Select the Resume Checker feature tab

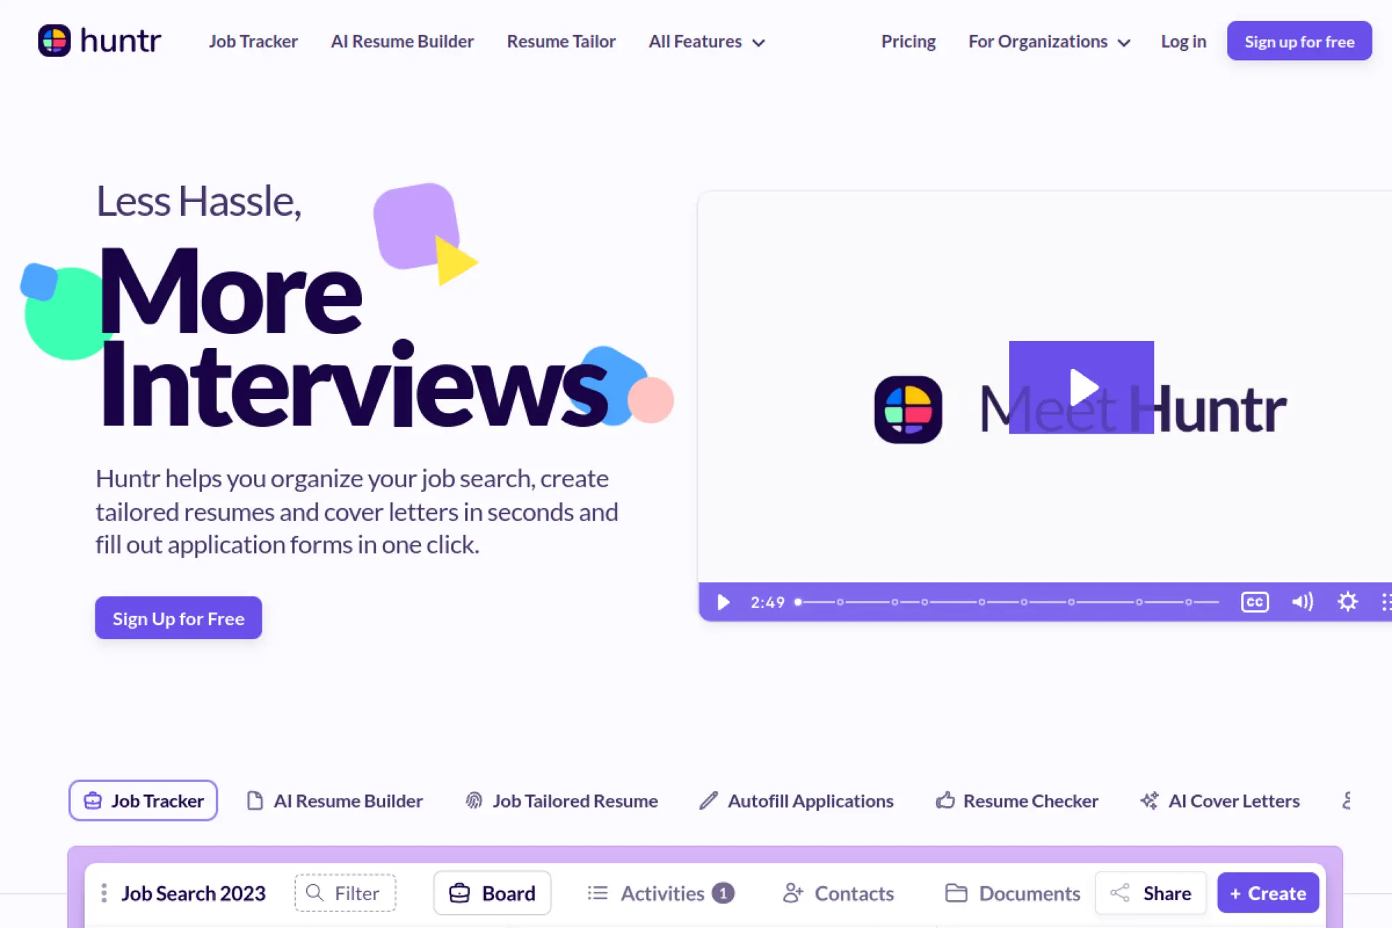coord(1017,801)
